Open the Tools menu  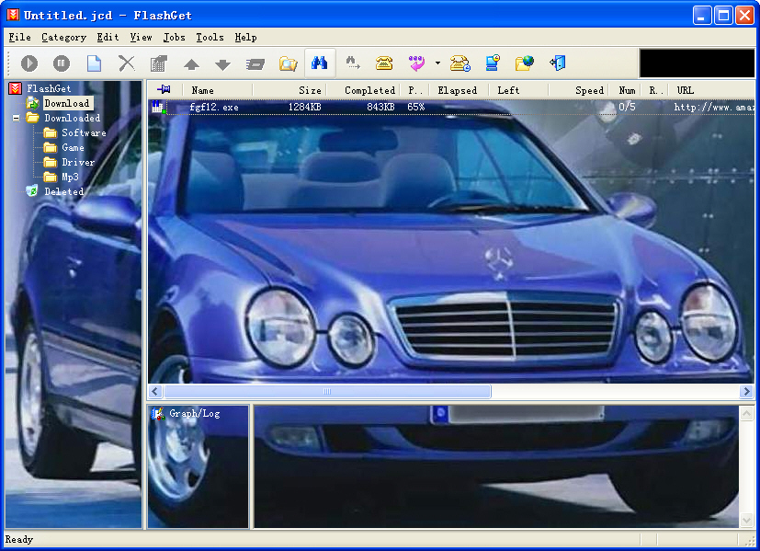point(210,38)
